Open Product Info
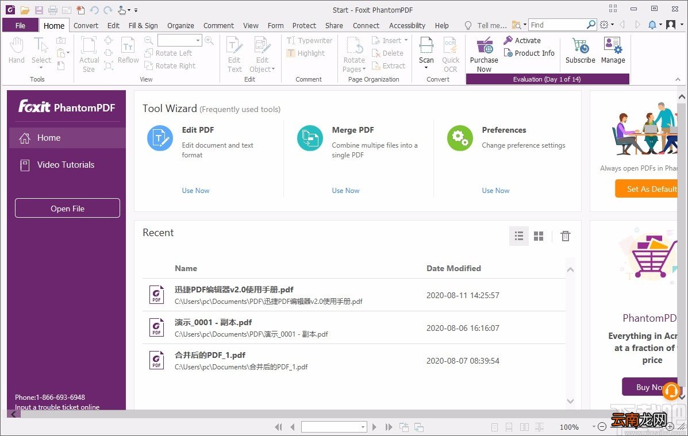This screenshot has height=436, width=688. (529, 53)
